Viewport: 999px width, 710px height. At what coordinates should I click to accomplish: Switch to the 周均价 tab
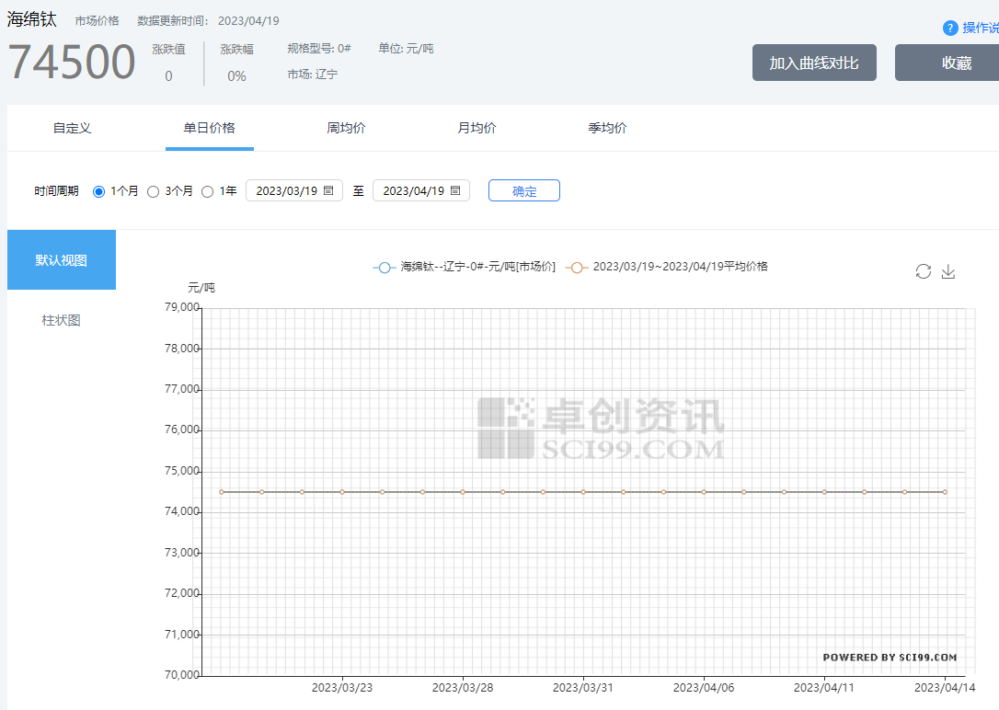[346, 128]
